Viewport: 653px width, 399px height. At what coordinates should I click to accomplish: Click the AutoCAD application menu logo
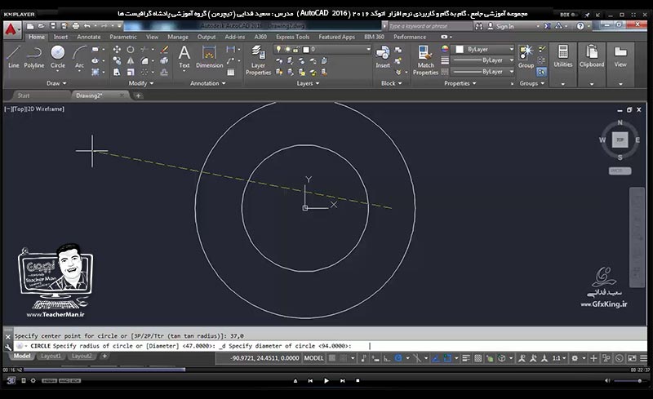pos(11,29)
